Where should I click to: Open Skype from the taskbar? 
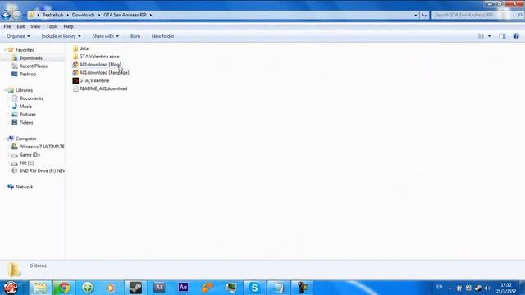(x=254, y=288)
